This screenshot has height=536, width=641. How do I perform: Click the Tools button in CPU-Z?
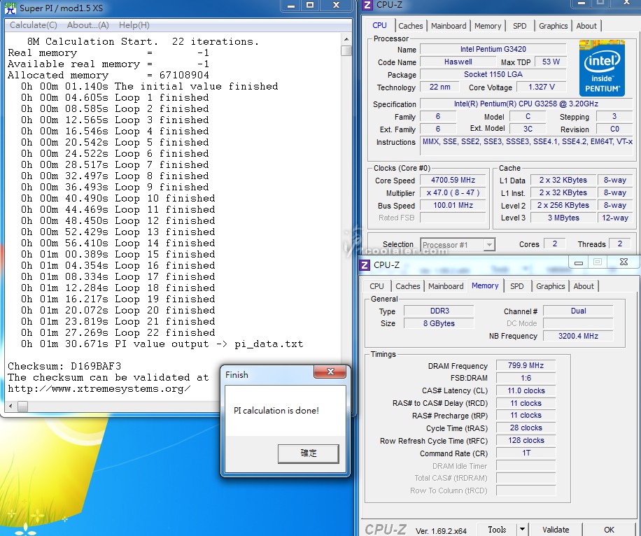pyautogui.click(x=497, y=529)
